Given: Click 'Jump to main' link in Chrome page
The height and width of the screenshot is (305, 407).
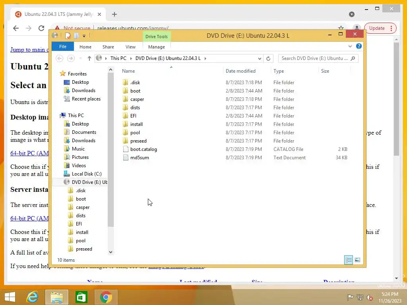Looking at the screenshot, I should [29, 50].
